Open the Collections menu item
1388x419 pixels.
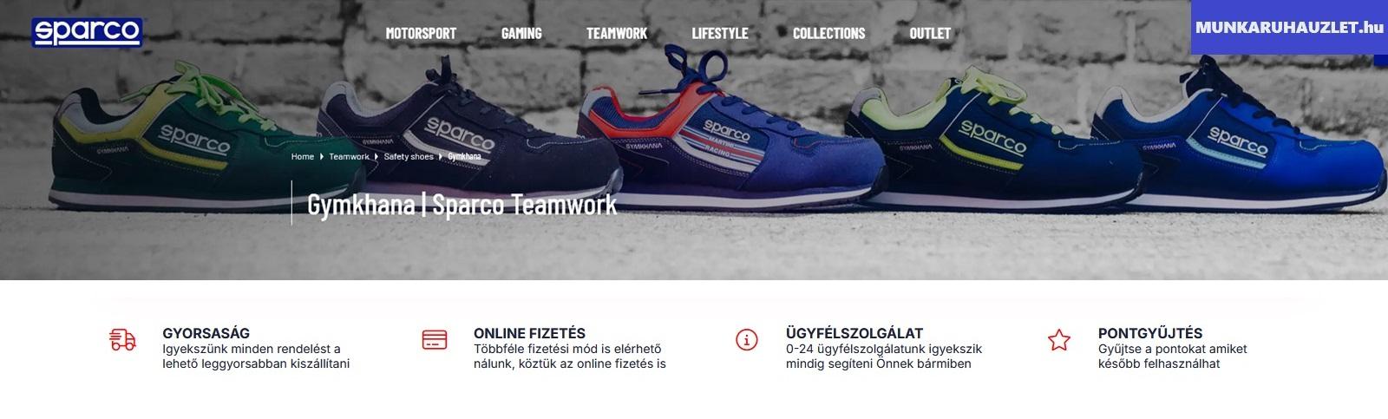(x=829, y=33)
